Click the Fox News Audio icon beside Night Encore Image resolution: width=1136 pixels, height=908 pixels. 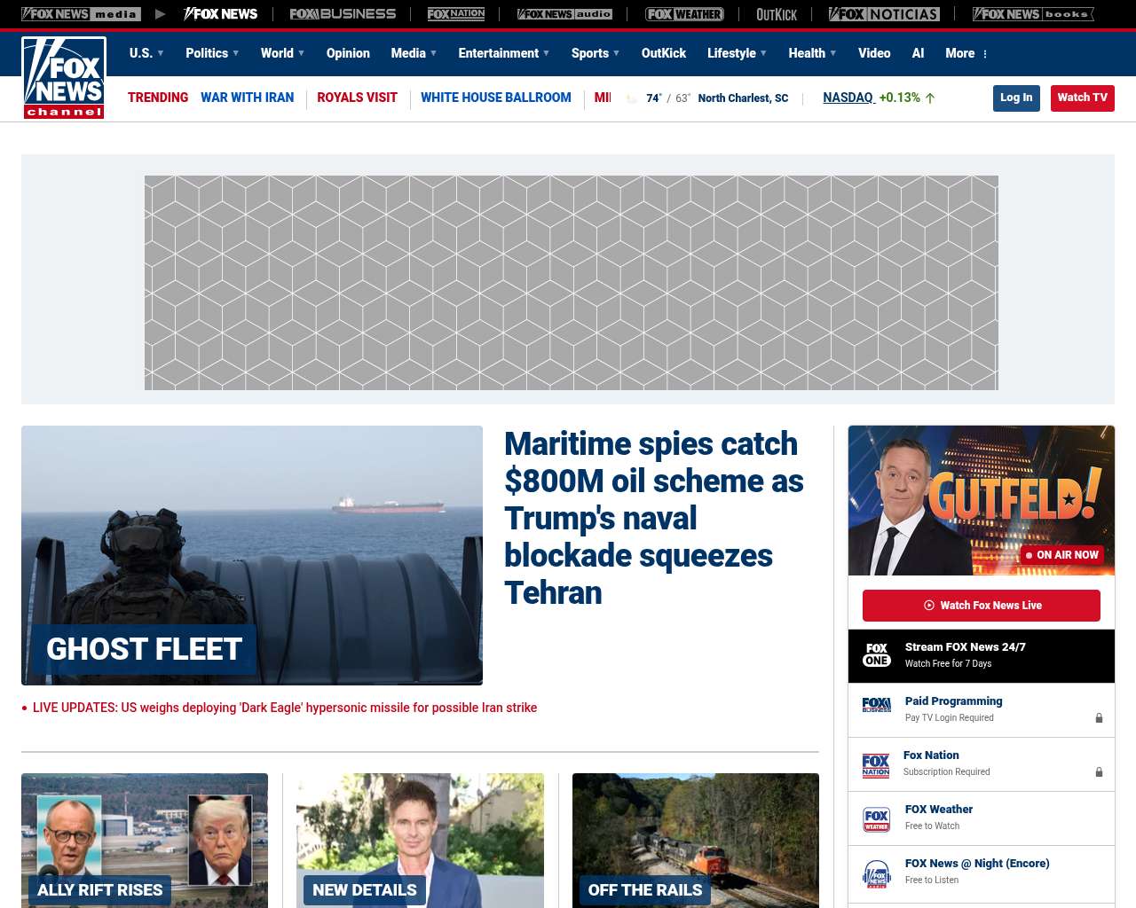pyautogui.click(x=877, y=873)
